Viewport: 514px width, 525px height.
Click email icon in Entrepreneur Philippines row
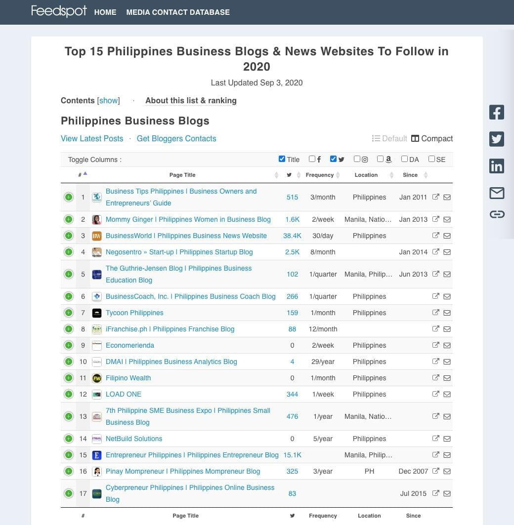tap(447, 455)
